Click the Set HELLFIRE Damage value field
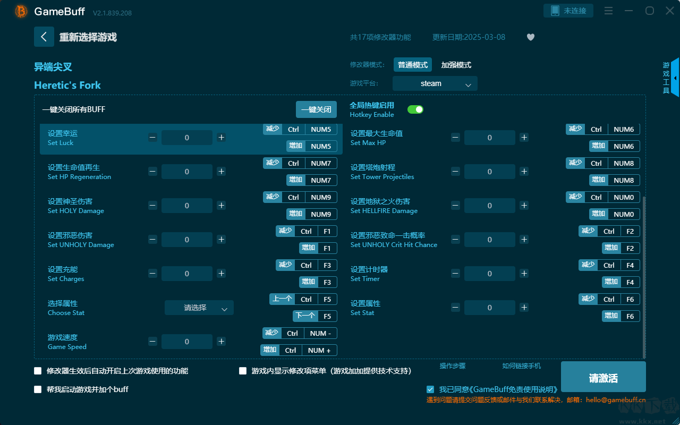The width and height of the screenshot is (680, 425). [490, 206]
